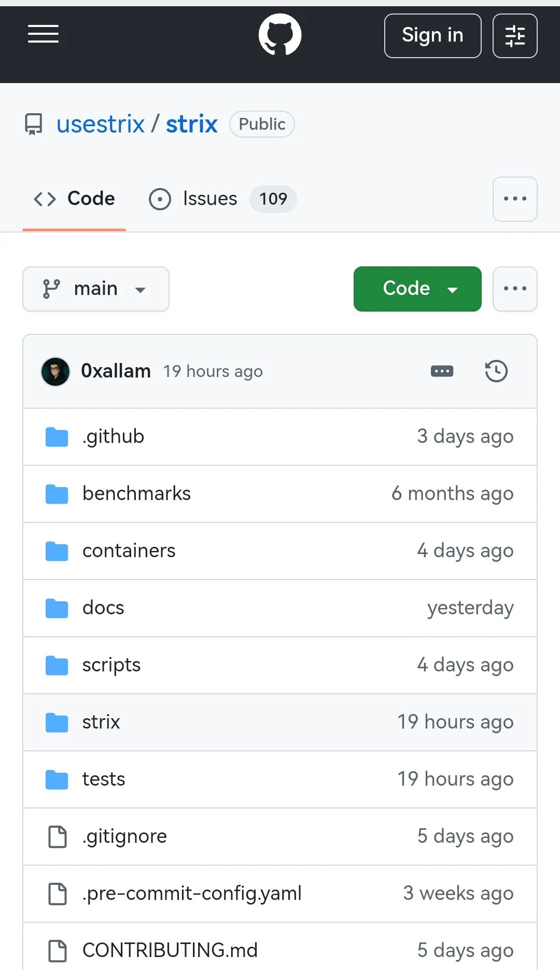This screenshot has height=970, width=560.
Task: Open 0xallam commit author link
Action: [116, 371]
